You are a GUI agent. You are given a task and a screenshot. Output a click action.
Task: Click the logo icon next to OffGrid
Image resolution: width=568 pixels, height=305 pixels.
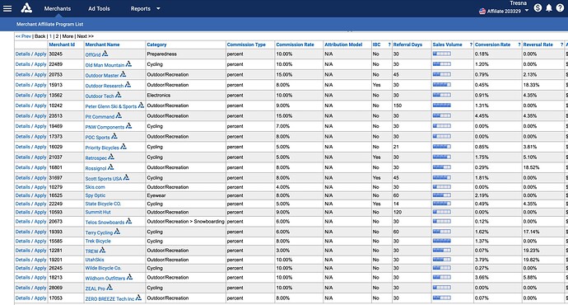[x=105, y=54]
